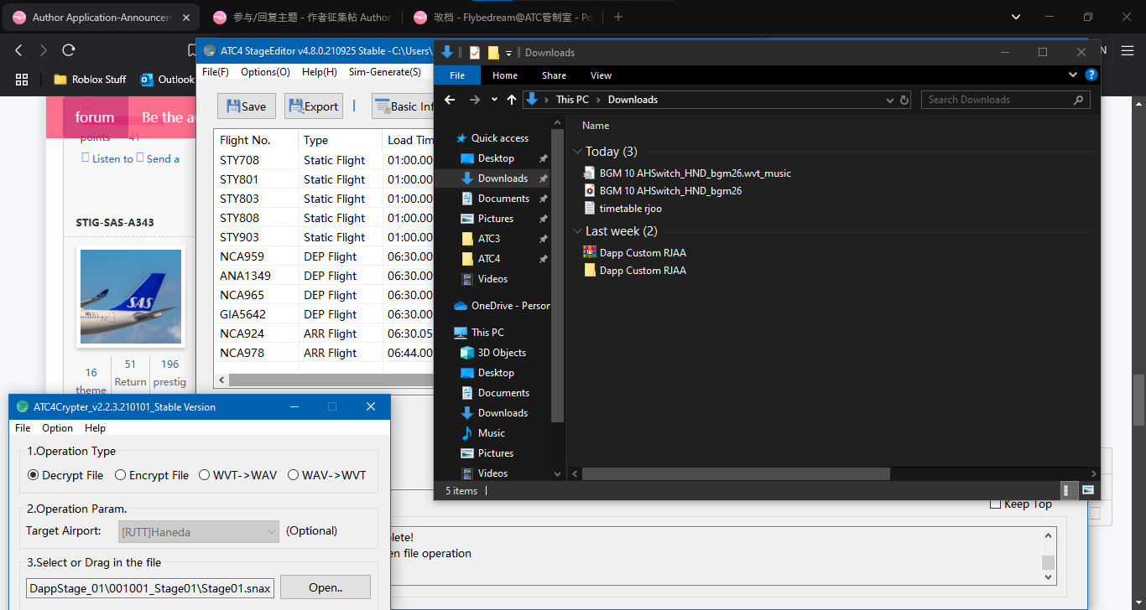Viewport: 1146px width, 610px height.
Task: Click the New Folder quick access icon in Explorer
Action: click(493, 52)
